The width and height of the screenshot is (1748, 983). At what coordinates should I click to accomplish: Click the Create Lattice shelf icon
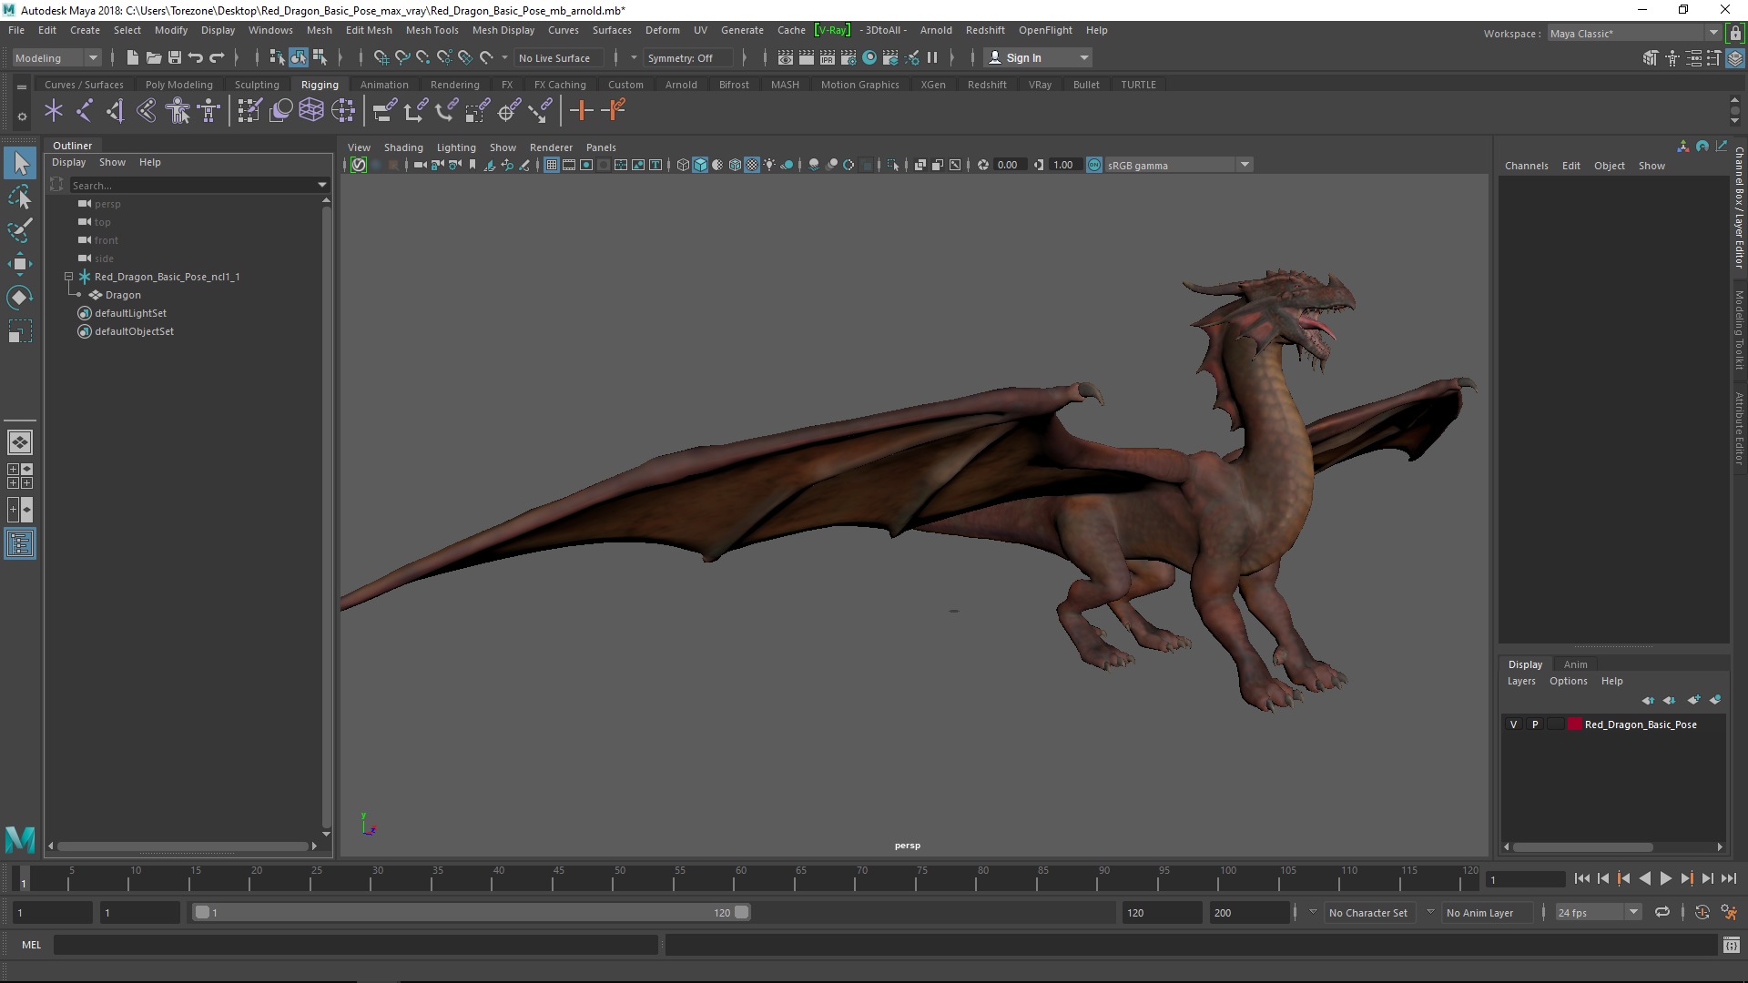pyautogui.click(x=312, y=111)
